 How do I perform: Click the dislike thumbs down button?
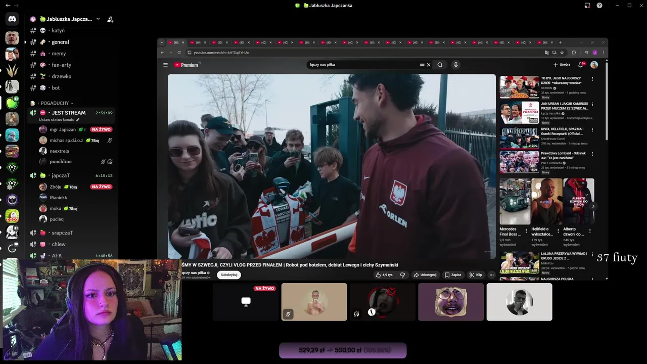pos(402,275)
